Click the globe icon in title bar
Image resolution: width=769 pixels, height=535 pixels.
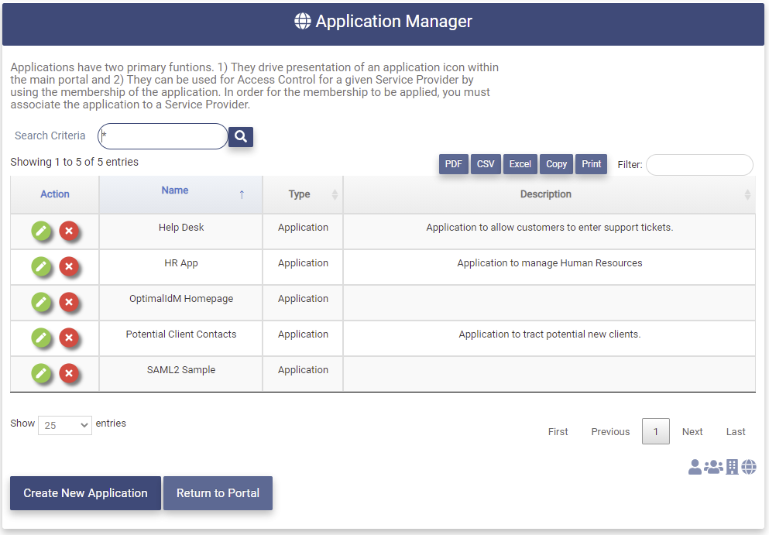click(303, 21)
